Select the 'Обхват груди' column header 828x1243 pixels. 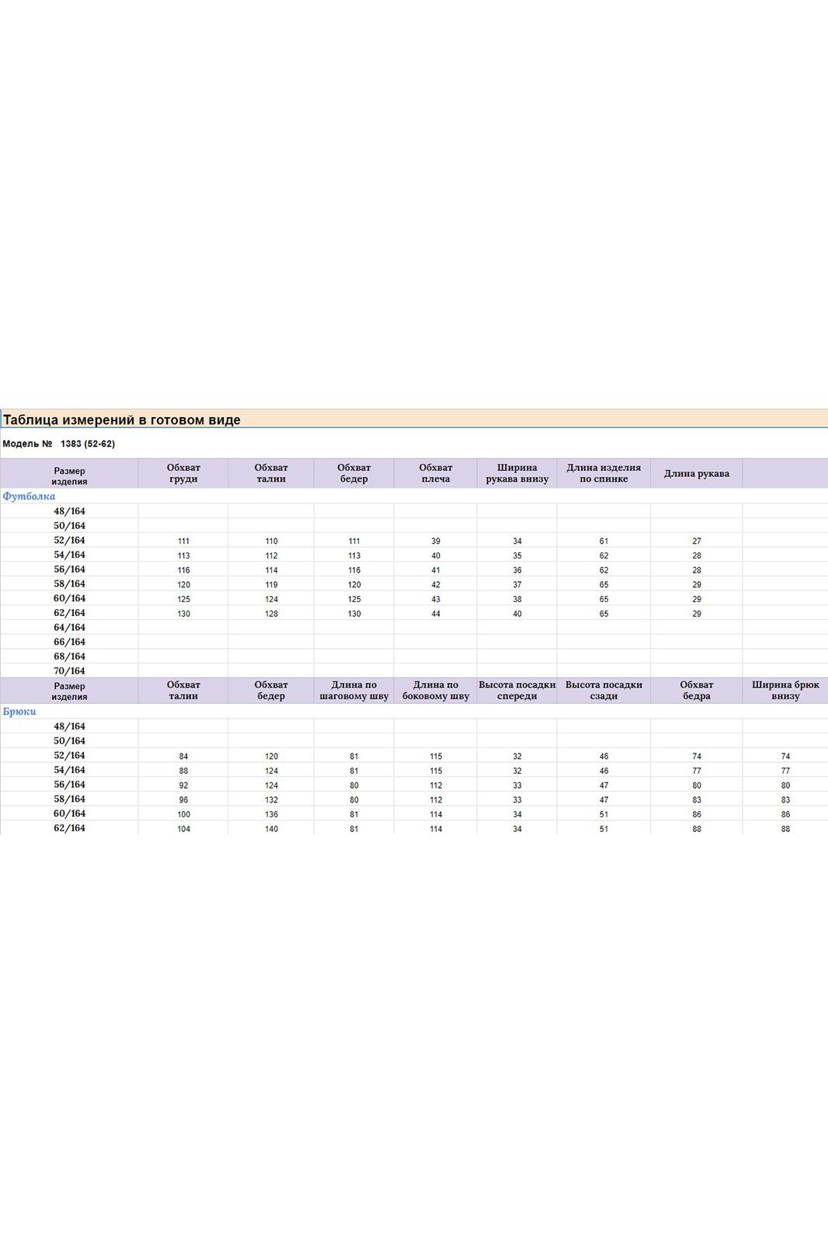click(183, 473)
